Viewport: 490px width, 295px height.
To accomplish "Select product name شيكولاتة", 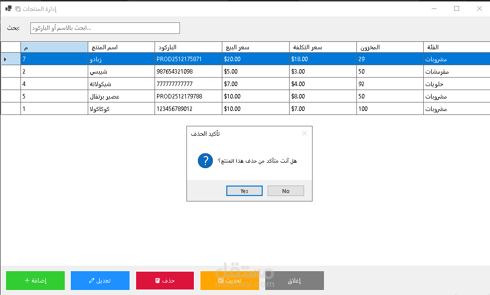I will pos(100,84).
